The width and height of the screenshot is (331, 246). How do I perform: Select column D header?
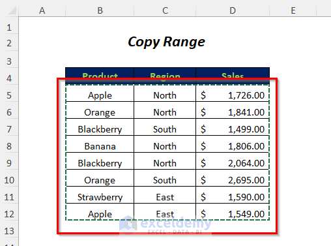[x=233, y=10]
